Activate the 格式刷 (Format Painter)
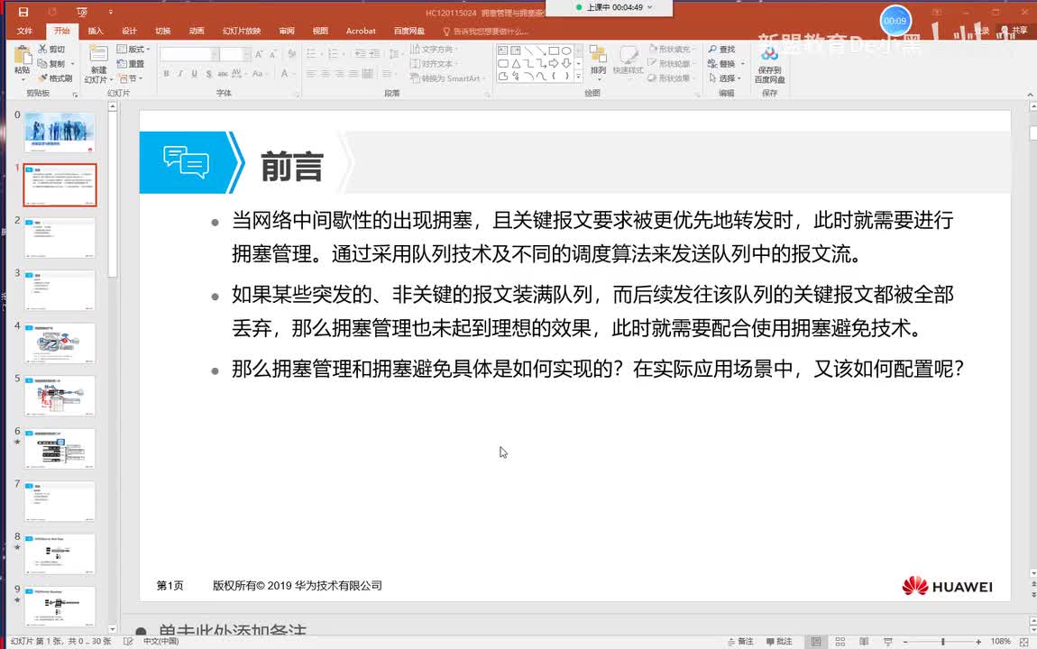 pos(56,78)
